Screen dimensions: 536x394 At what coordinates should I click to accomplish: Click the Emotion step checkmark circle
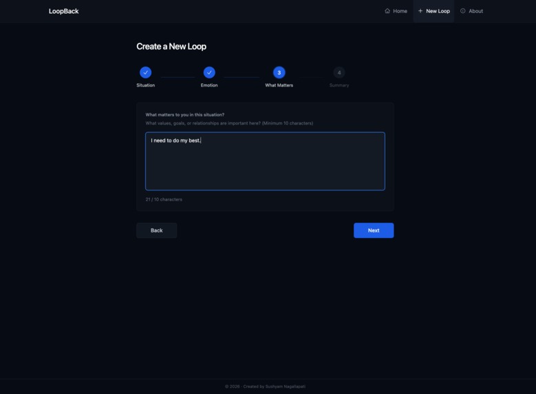pyautogui.click(x=209, y=72)
